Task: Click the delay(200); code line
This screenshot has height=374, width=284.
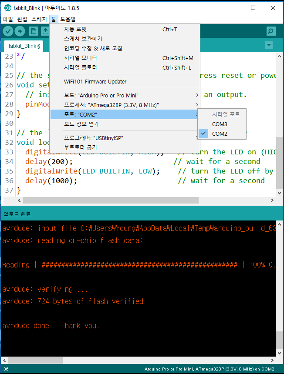Action: (x=49, y=161)
